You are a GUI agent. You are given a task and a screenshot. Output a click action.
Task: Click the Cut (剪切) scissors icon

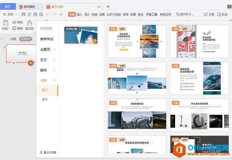[x=14, y=22]
